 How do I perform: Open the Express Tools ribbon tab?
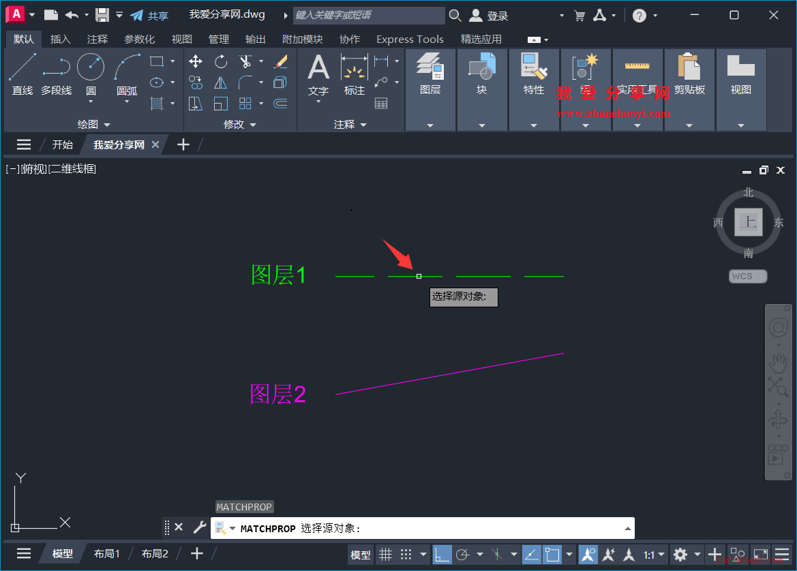point(409,39)
